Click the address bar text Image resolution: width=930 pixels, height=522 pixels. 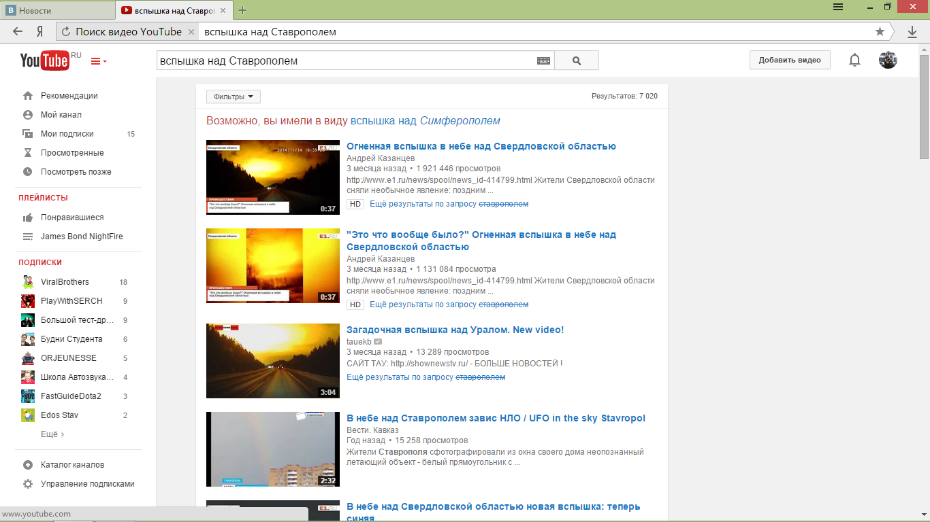click(x=270, y=32)
